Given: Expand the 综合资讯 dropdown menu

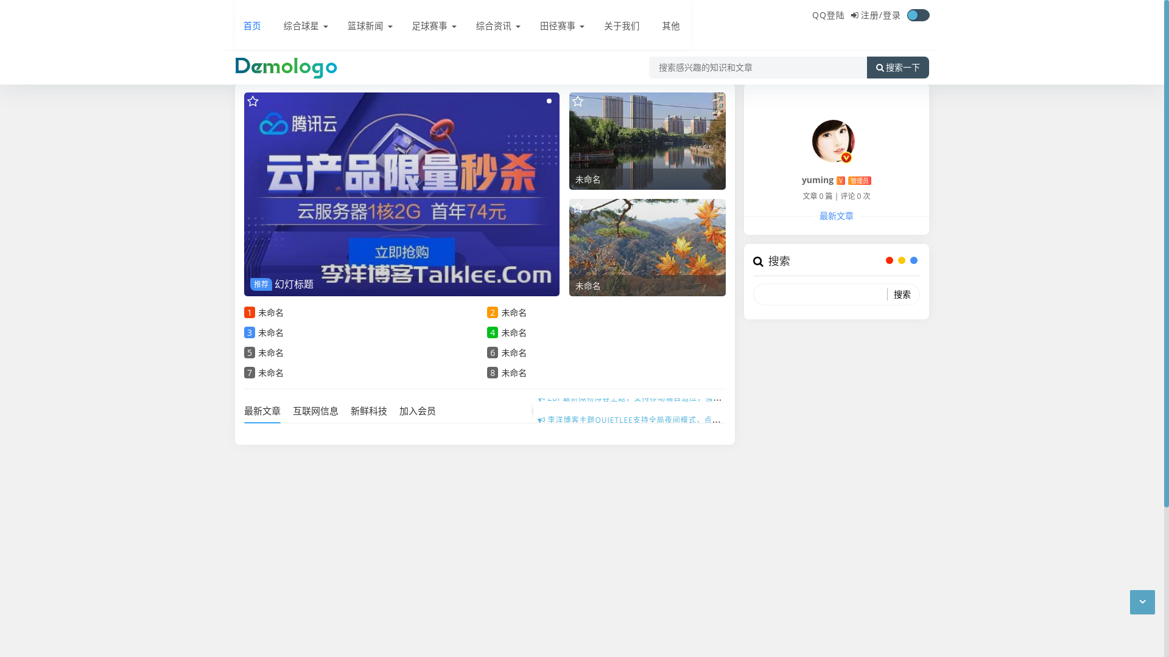Looking at the screenshot, I should click(498, 26).
